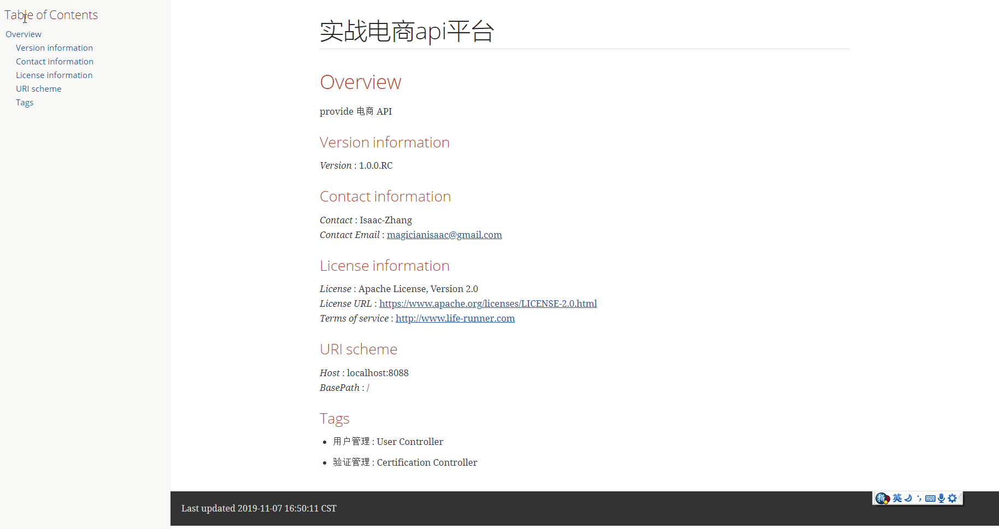Open the on-screen soft keyboard in IME bar
The width and height of the screenshot is (999, 529).
[x=930, y=498]
